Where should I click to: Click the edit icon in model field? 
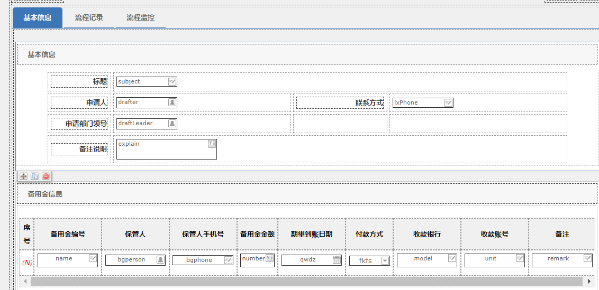click(x=452, y=258)
